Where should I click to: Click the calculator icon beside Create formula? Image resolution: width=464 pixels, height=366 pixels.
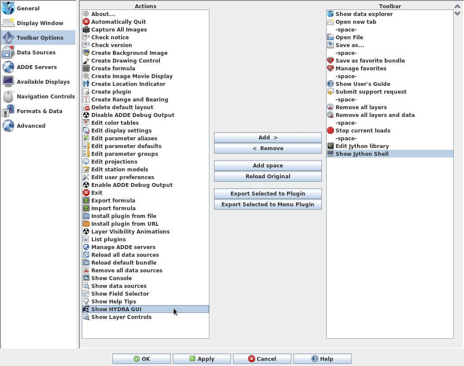86,68
